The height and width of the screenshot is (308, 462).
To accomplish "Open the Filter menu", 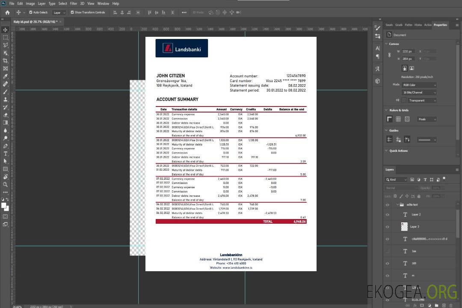I will 74,3.
